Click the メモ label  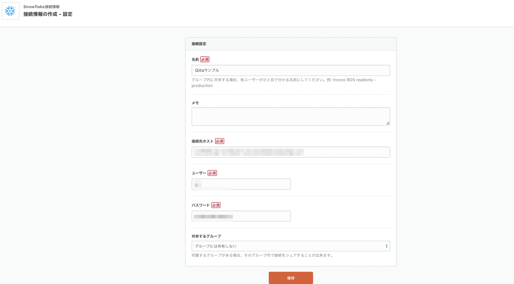(195, 103)
